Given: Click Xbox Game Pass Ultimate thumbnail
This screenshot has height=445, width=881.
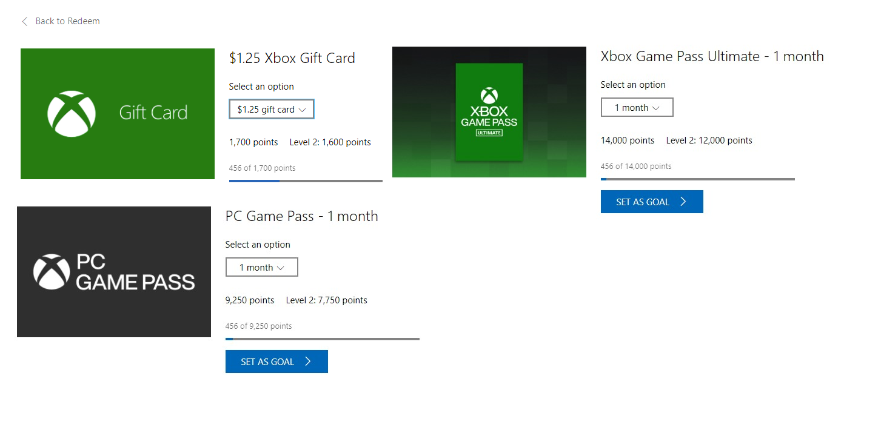Looking at the screenshot, I should [489, 112].
